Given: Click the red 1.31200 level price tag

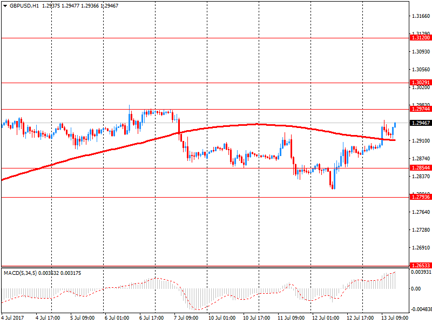Looking at the screenshot, I should pyautogui.click(x=421, y=38).
